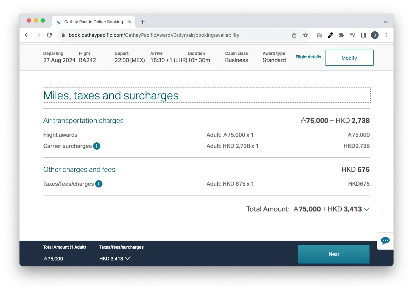This screenshot has width=413, height=292.
Task: Click the Flight awards row label
Action: tap(60, 135)
